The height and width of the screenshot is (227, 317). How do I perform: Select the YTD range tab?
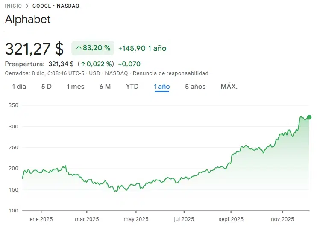click(132, 87)
